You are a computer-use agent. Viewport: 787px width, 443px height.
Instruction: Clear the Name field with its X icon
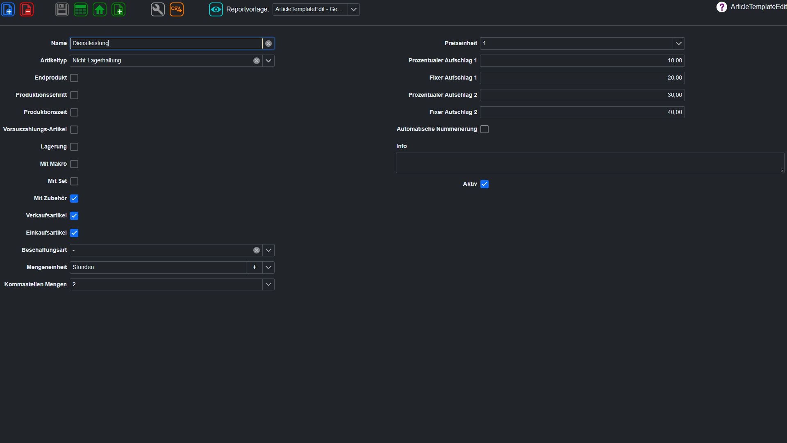268,43
